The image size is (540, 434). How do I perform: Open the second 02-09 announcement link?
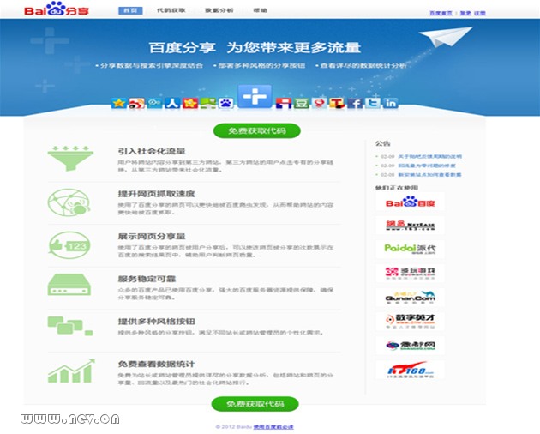tap(427, 166)
